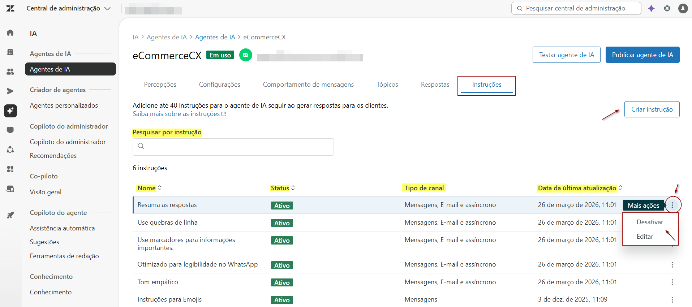Go to the IA breadcrumb
692x307 pixels.
pos(136,37)
